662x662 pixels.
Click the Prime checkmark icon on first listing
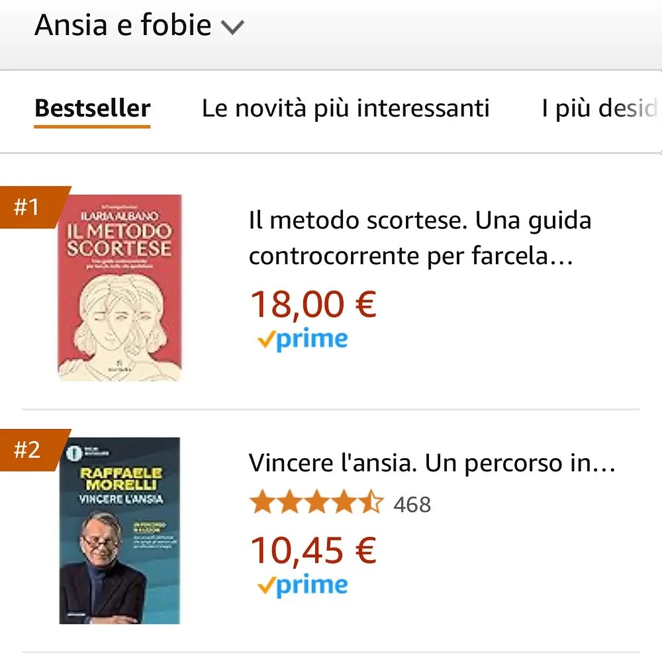[267, 338]
